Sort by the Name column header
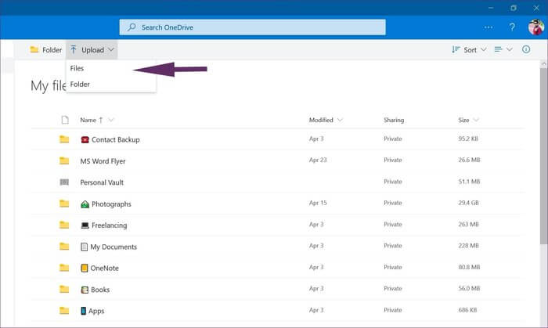 coord(88,120)
